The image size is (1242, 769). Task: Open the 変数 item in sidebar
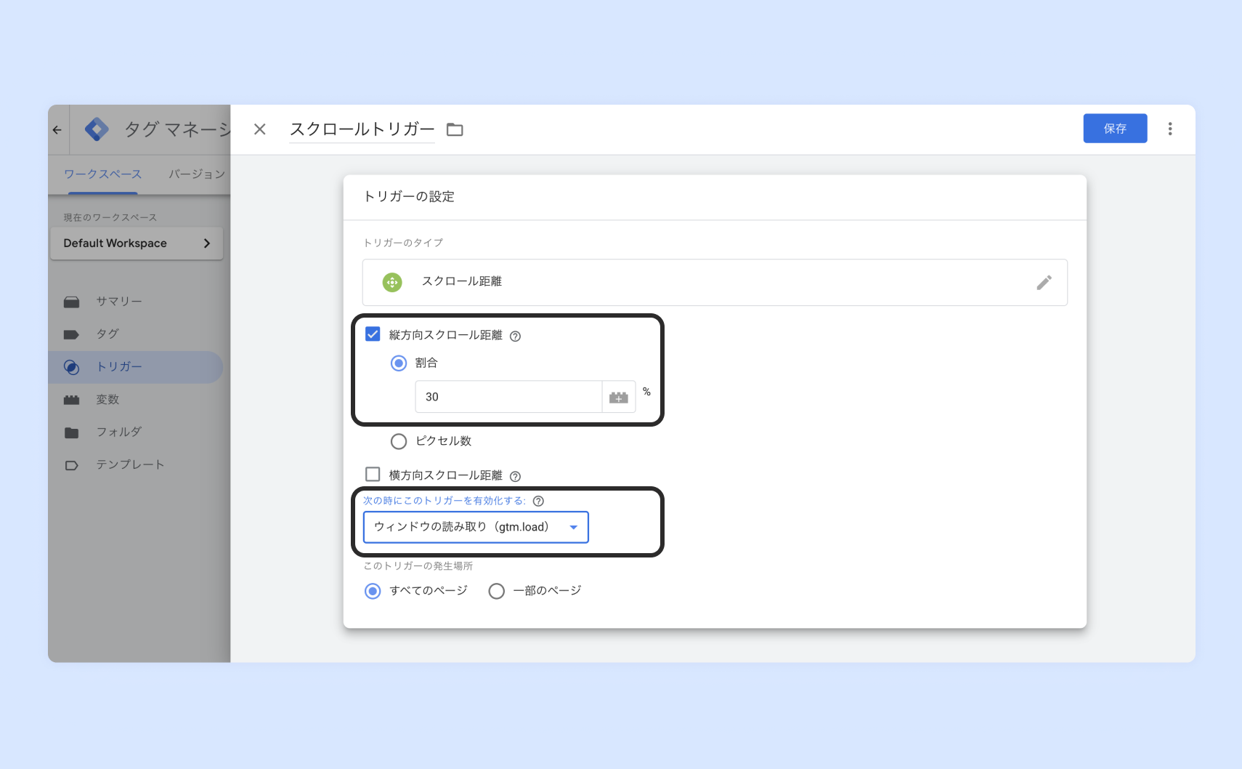107,400
